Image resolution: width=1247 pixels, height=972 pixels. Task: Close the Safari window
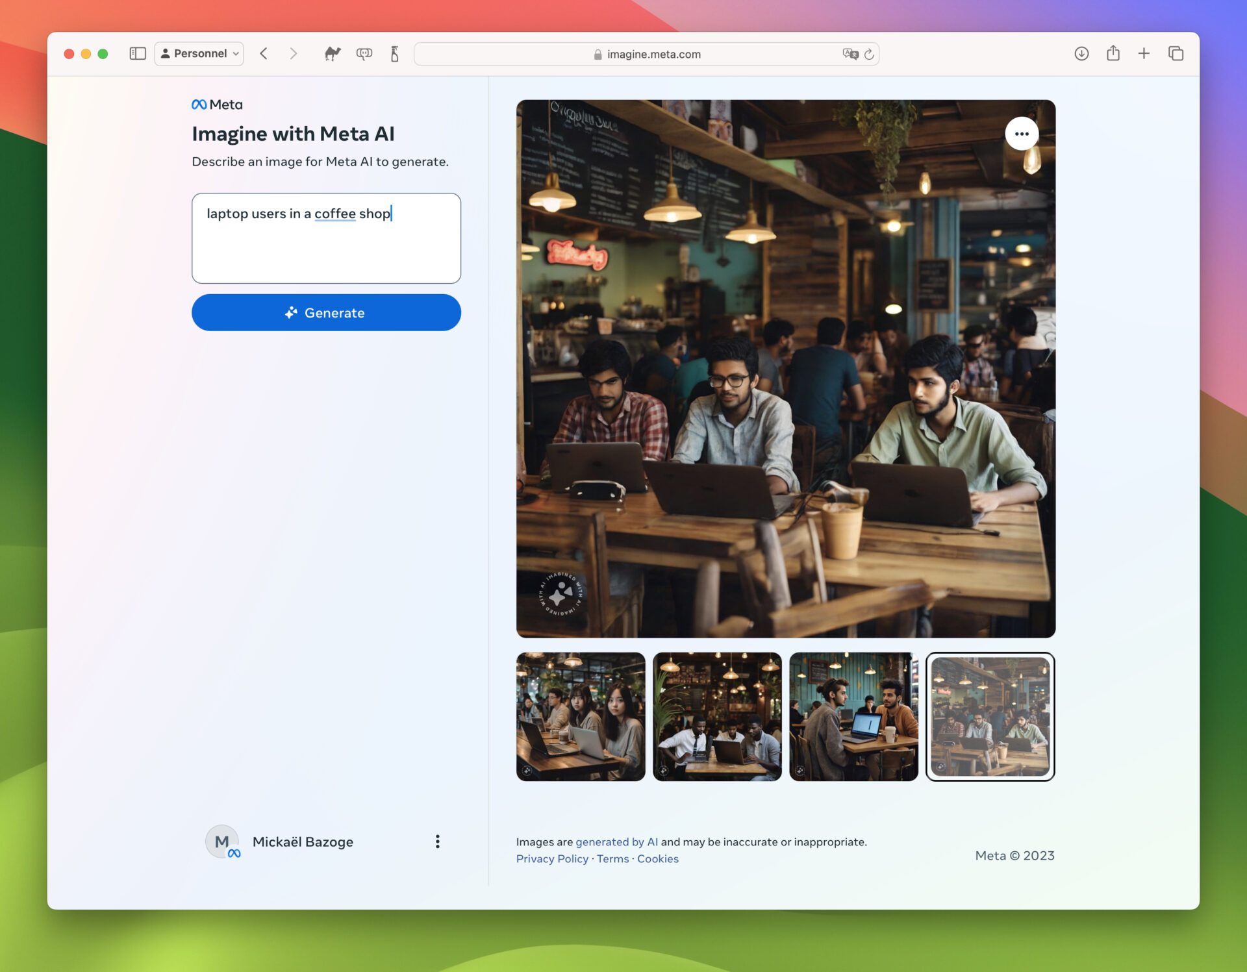click(69, 54)
